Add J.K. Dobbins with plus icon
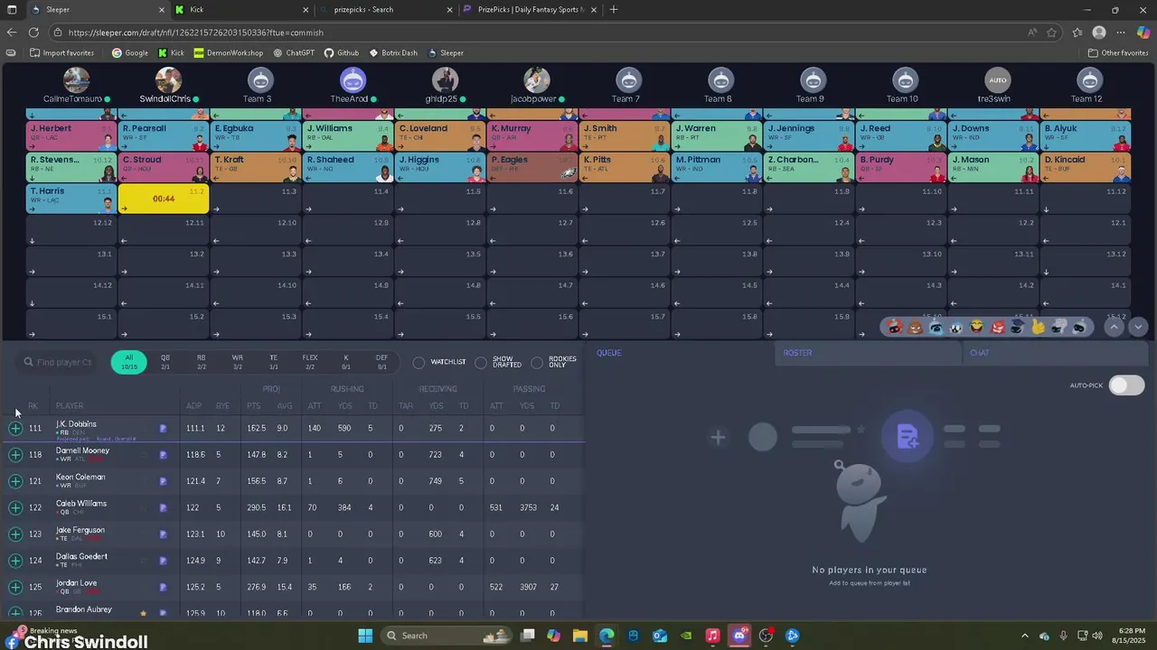The height and width of the screenshot is (650, 1157). pos(15,428)
